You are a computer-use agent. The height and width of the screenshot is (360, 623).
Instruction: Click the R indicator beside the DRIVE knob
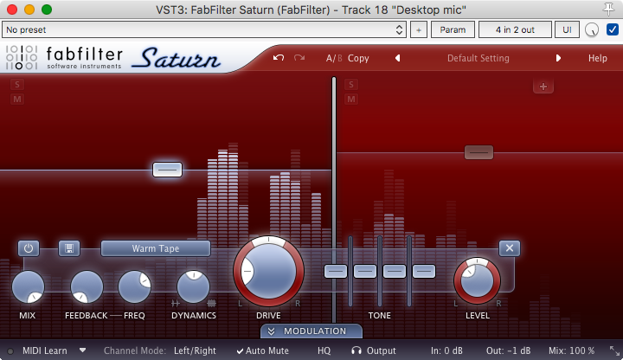click(x=298, y=304)
